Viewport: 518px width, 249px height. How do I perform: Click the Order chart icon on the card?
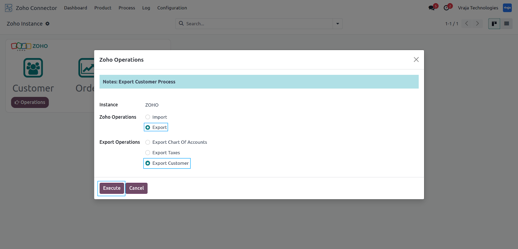tap(86, 68)
